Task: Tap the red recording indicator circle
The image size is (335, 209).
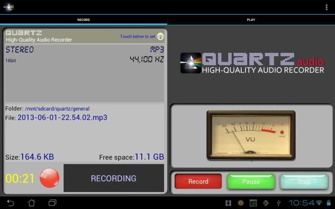Action: click(x=49, y=178)
